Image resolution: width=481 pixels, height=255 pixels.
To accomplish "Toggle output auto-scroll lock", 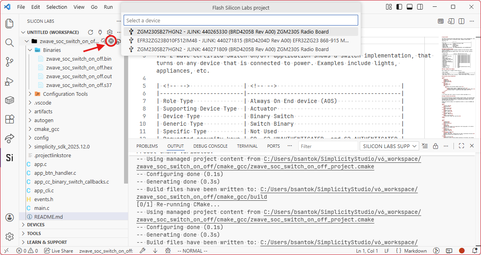I will (436, 146).
